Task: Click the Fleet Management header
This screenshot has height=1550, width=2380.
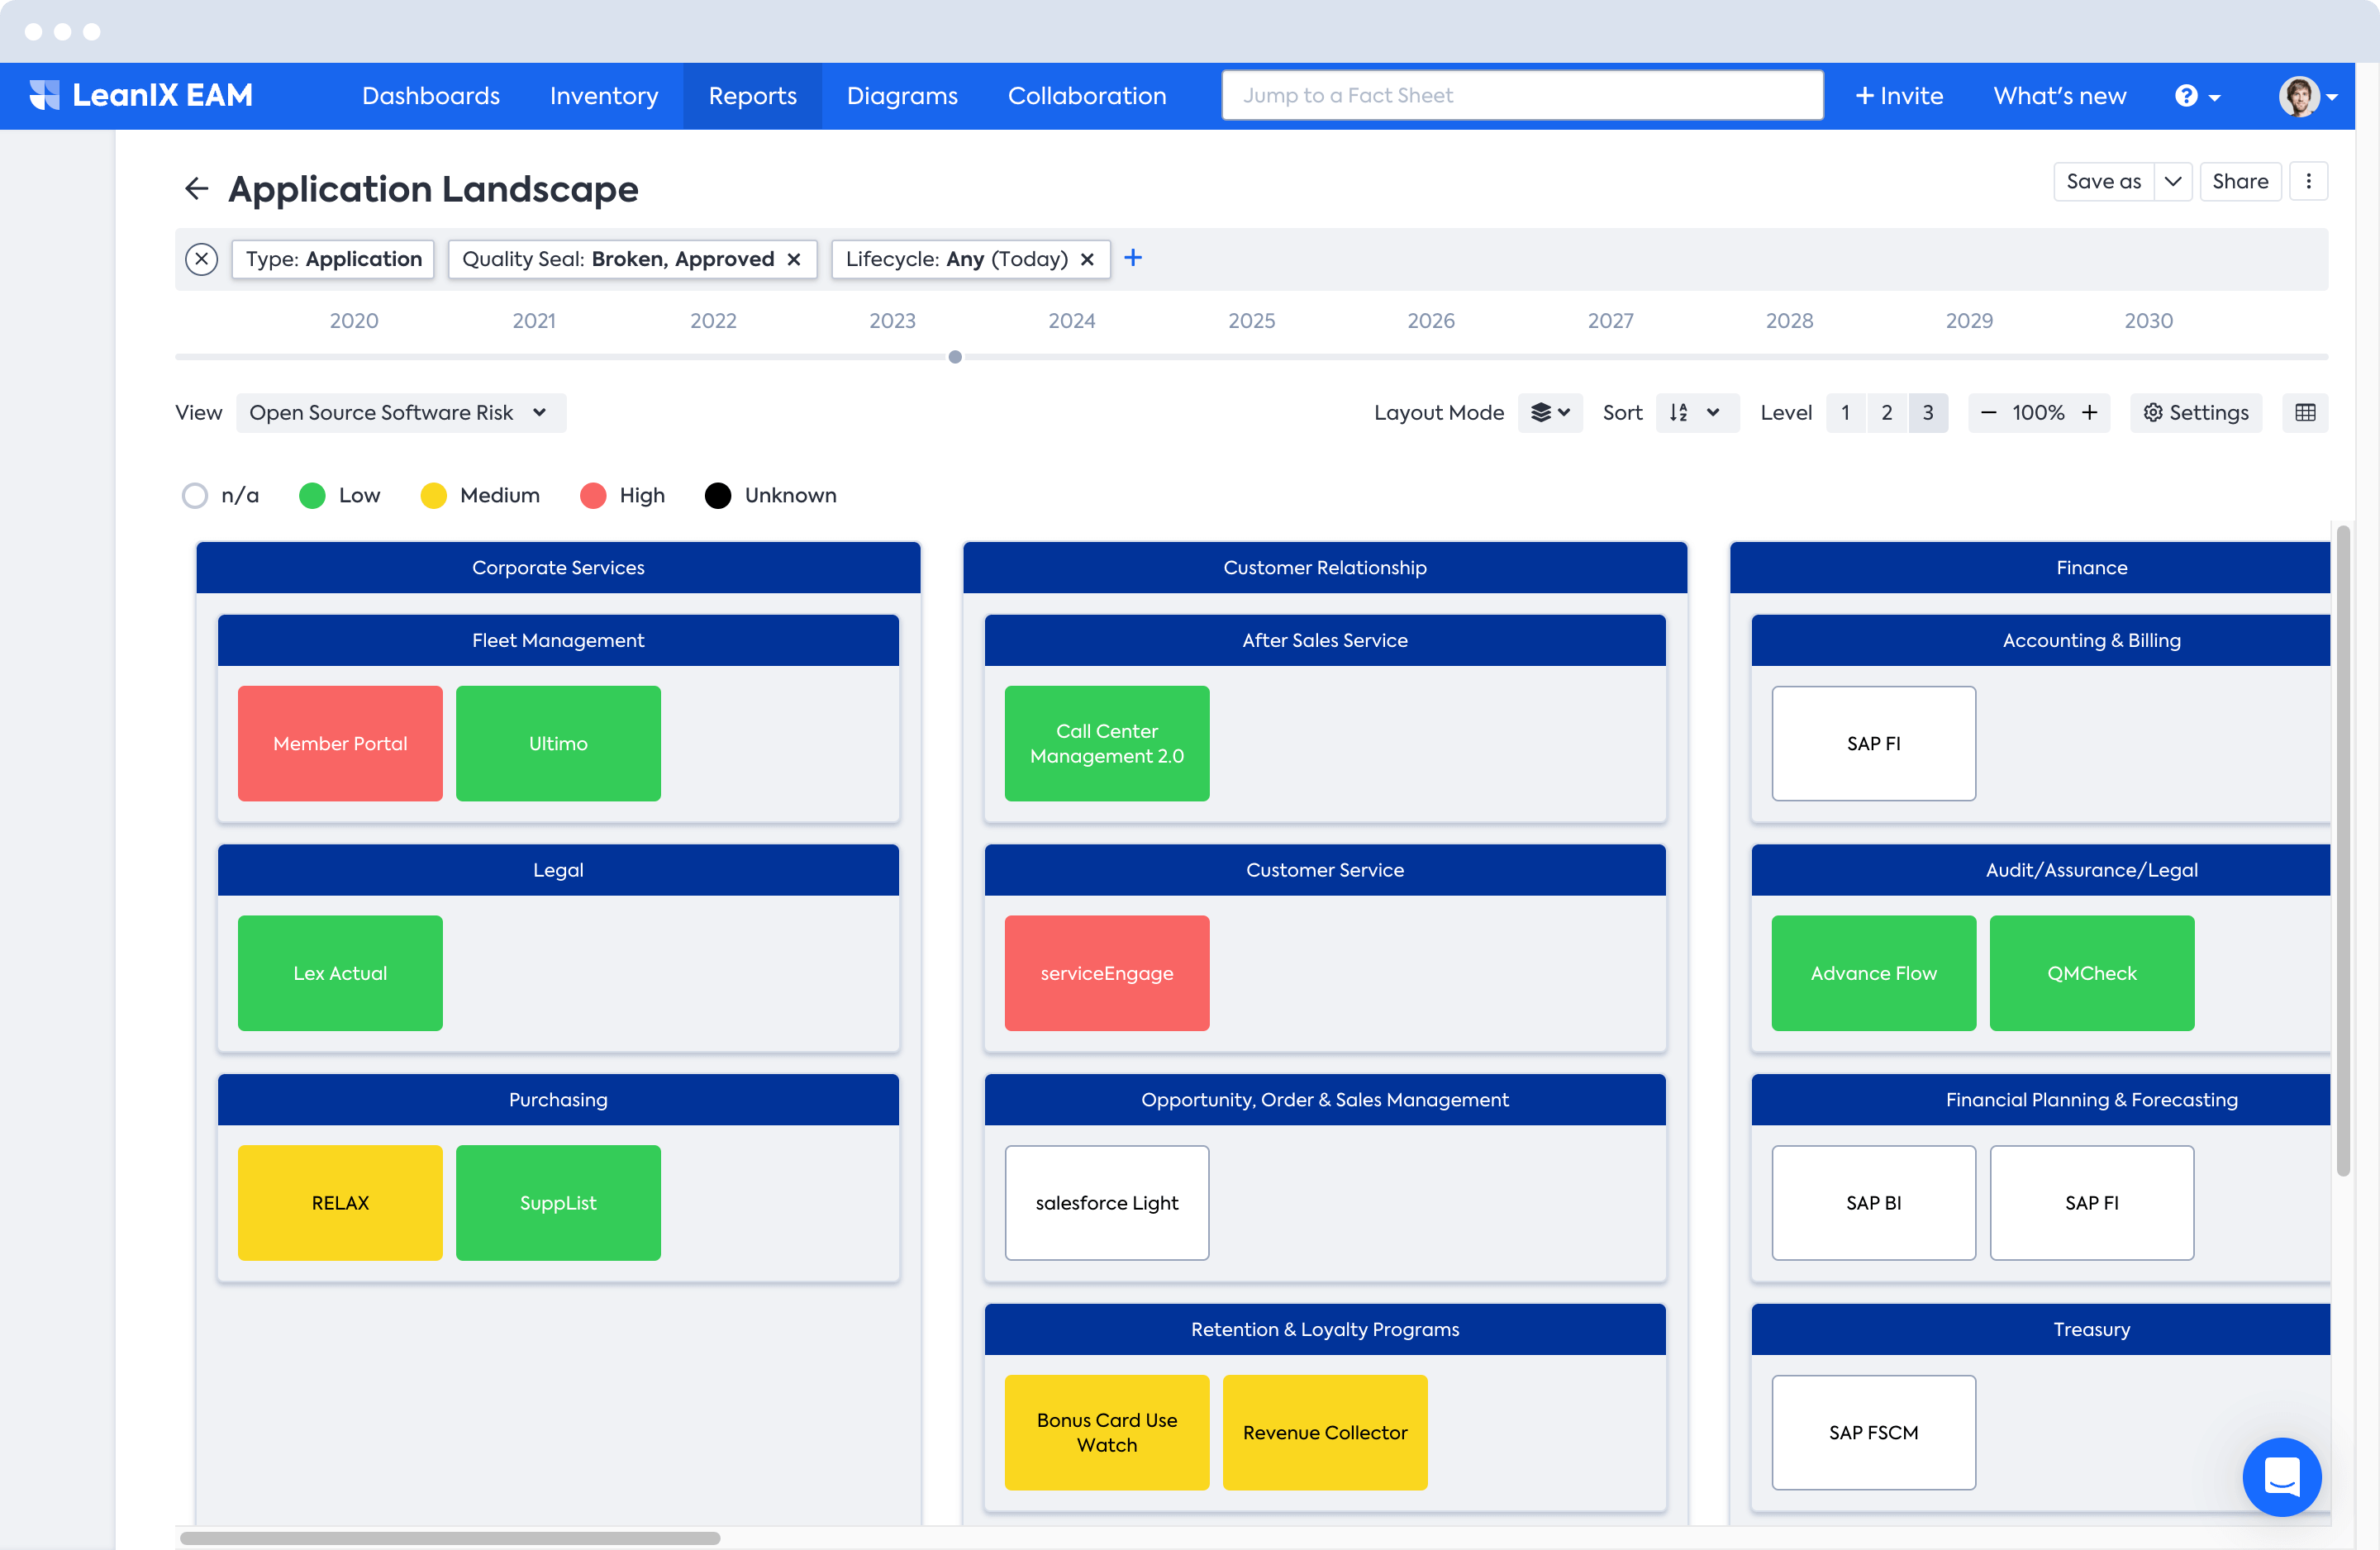Action: pyautogui.click(x=558, y=640)
